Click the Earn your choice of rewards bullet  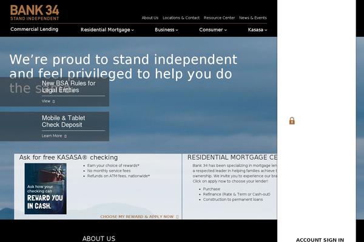click(113, 166)
